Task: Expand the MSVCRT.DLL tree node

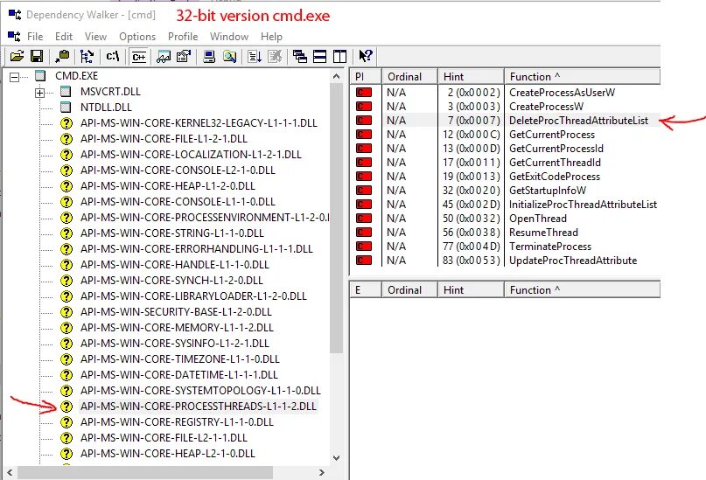Action: (x=39, y=94)
